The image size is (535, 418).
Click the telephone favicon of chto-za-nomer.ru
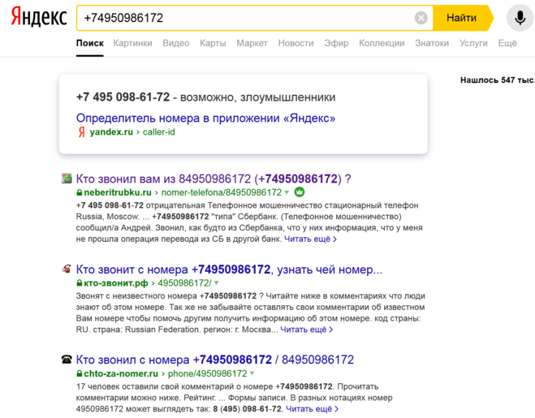[x=67, y=359]
